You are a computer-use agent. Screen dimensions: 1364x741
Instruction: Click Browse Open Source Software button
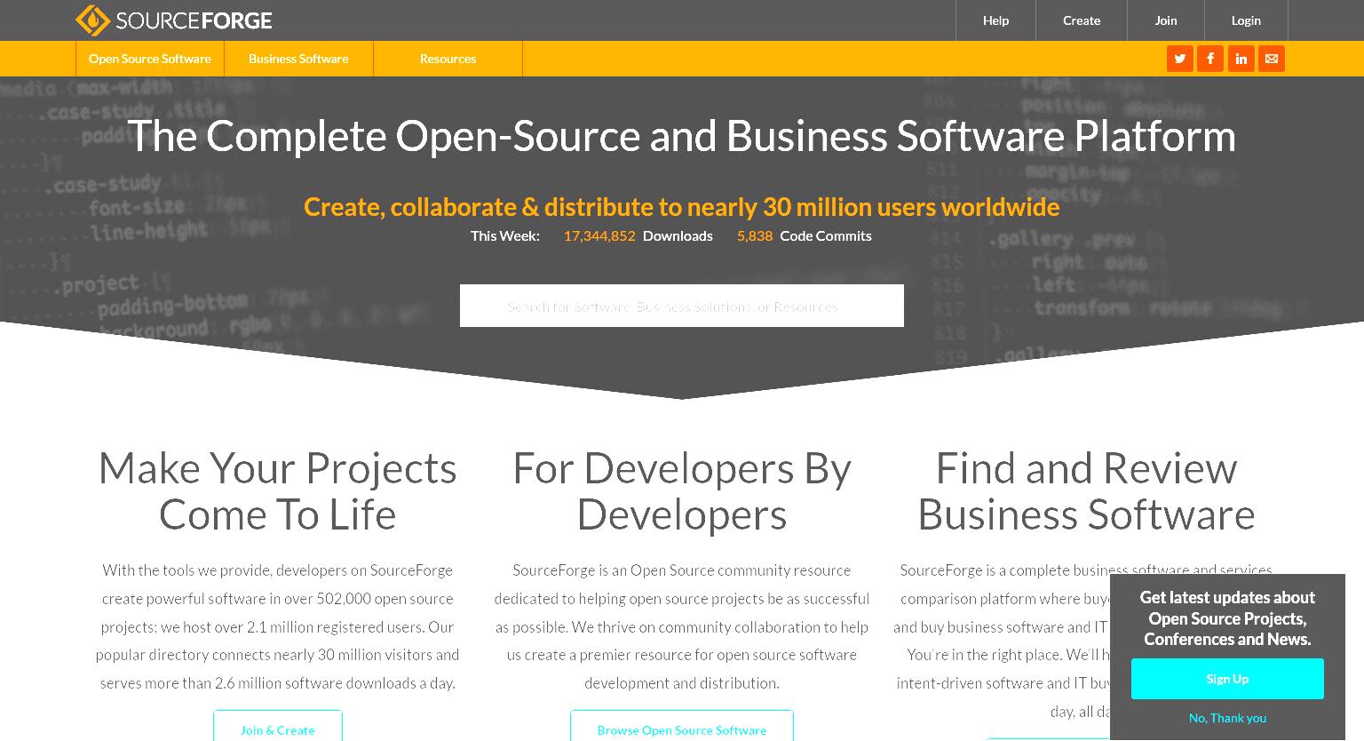tap(682, 727)
